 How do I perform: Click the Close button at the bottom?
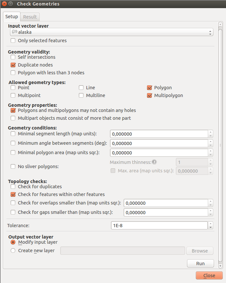coord(209,276)
